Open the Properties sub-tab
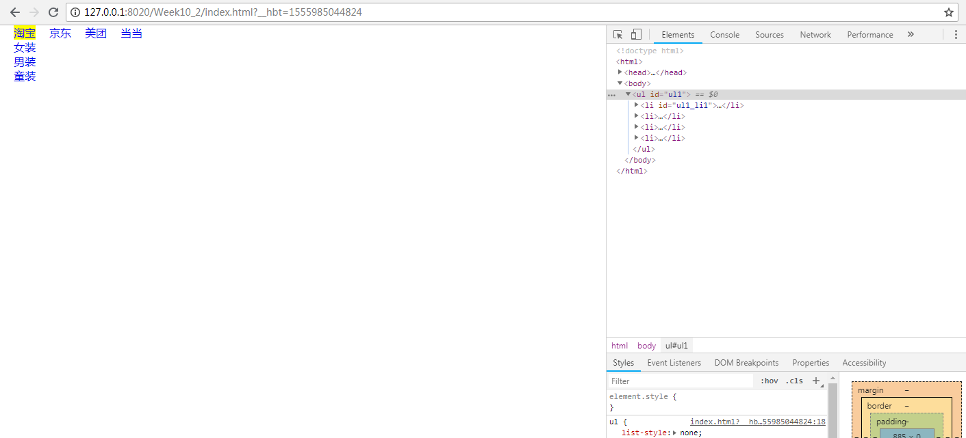This screenshot has width=966, height=438. click(x=811, y=363)
